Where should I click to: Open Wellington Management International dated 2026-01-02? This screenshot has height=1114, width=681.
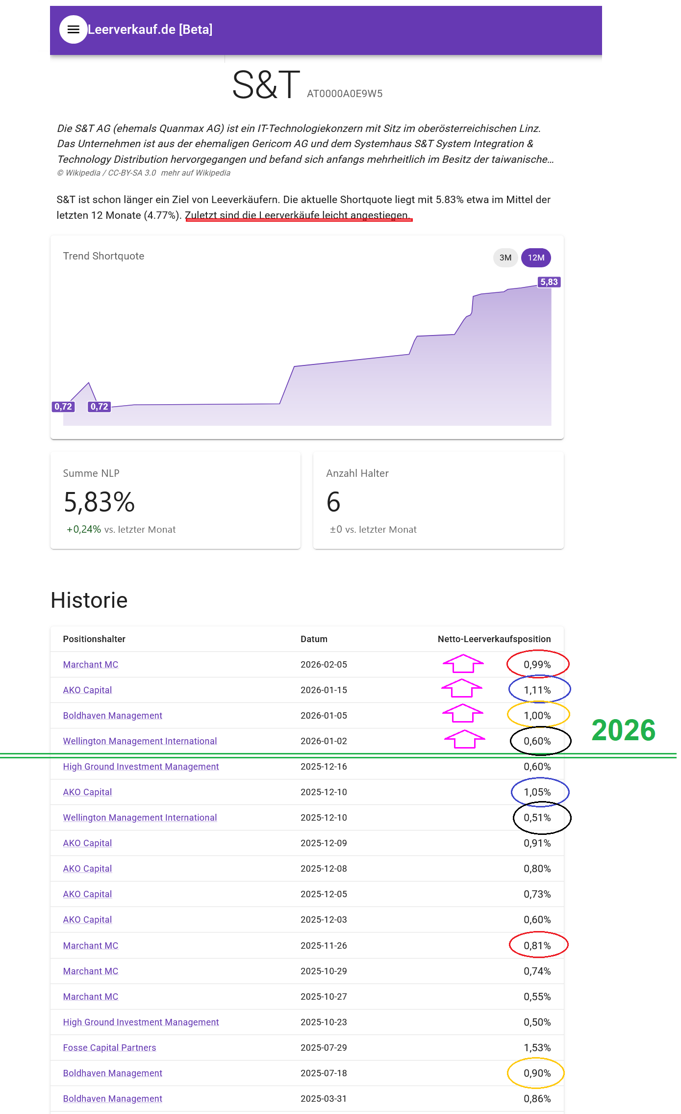click(x=140, y=741)
